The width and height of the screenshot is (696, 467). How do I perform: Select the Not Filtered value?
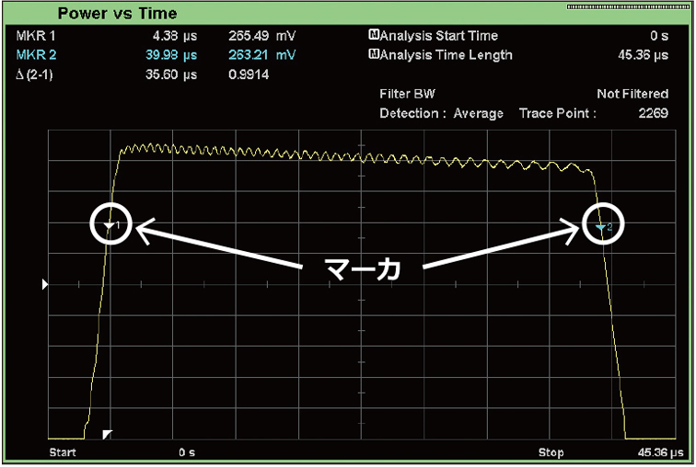point(632,94)
